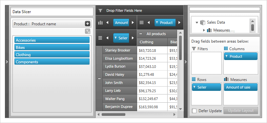Toggle the Defer Update checkbox
The image size is (267, 123).
tap(194, 111)
